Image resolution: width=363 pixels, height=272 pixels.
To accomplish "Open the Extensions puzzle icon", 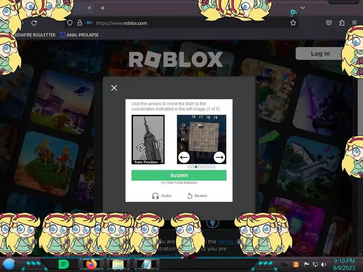I will 342,23.
